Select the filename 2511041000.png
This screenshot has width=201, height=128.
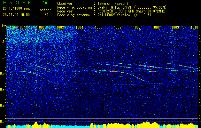(x=16, y=8)
